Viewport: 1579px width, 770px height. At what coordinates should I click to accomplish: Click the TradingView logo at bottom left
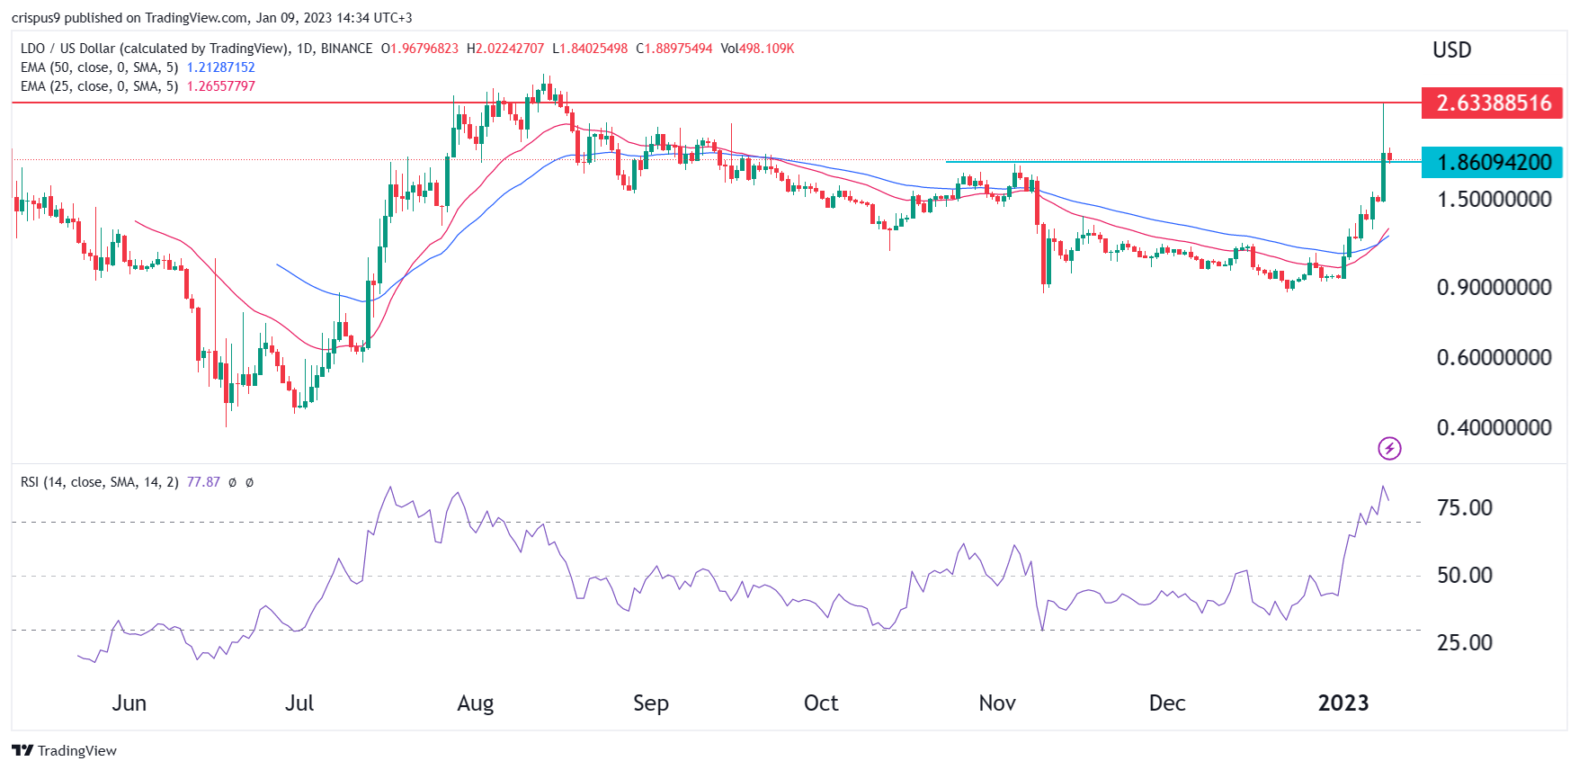[64, 750]
